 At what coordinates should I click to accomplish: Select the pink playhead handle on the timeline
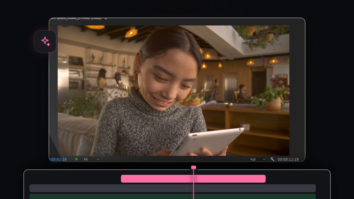pyautogui.click(x=194, y=167)
